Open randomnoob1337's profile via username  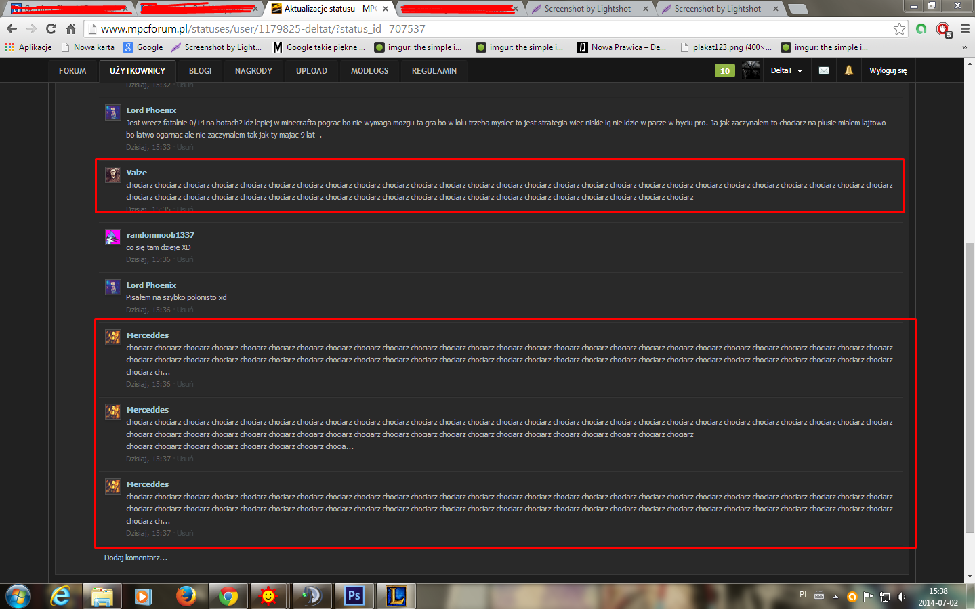(x=160, y=235)
